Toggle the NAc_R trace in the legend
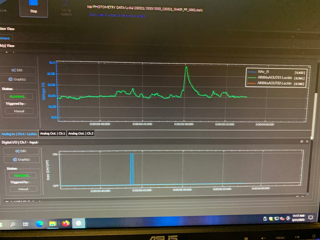This screenshot has width=320, height=240. [x=263, y=72]
